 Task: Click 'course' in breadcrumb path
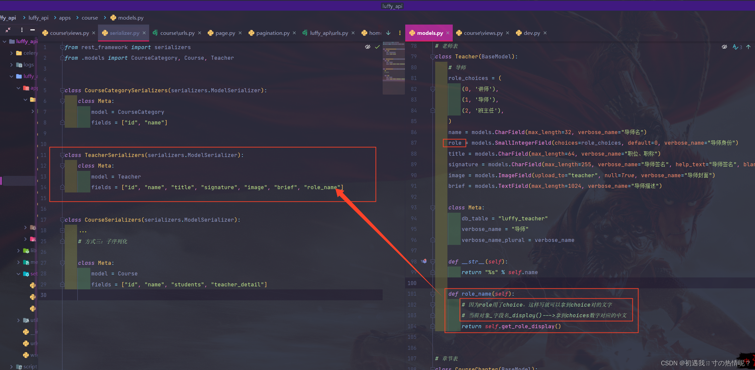coord(90,18)
